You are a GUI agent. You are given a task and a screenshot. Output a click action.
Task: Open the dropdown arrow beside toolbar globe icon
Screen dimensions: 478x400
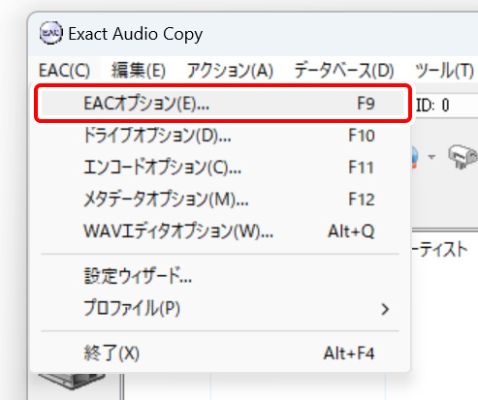431,157
